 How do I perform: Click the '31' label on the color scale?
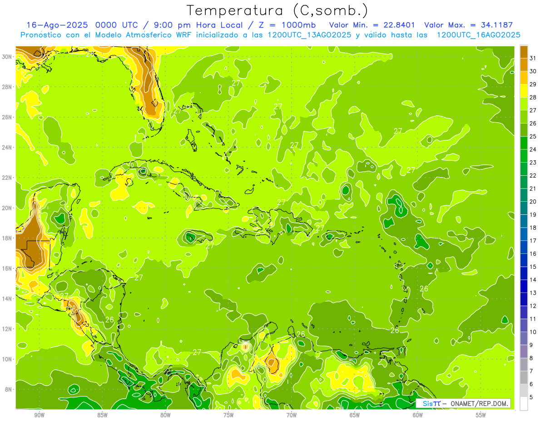tap(533, 58)
